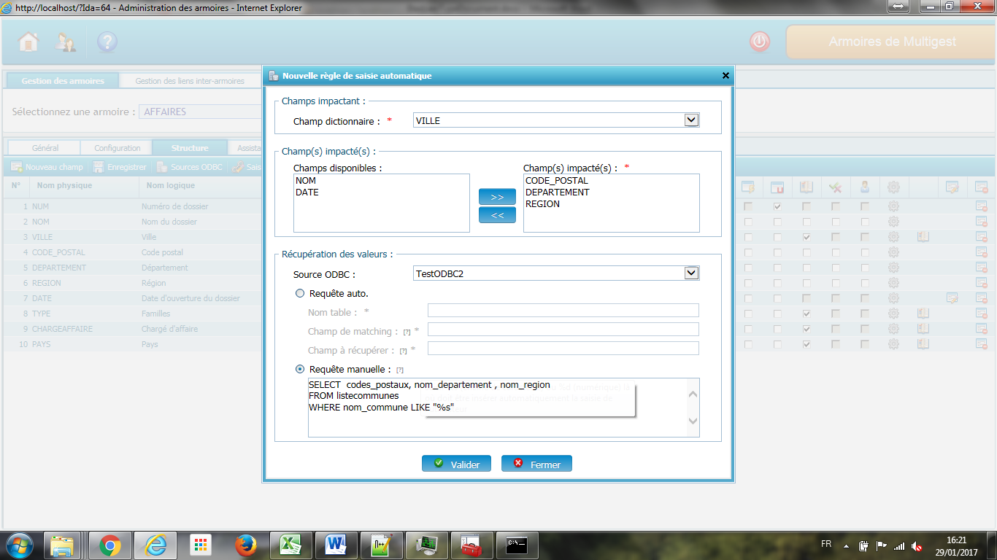
Task: Launch Excel from the taskbar
Action: [291, 545]
